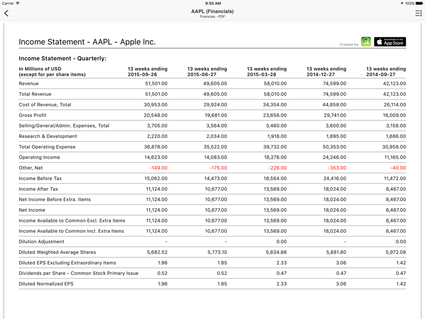425x319 pixels.
Task: Tap the battery indicator in status bar
Action: [419, 3]
